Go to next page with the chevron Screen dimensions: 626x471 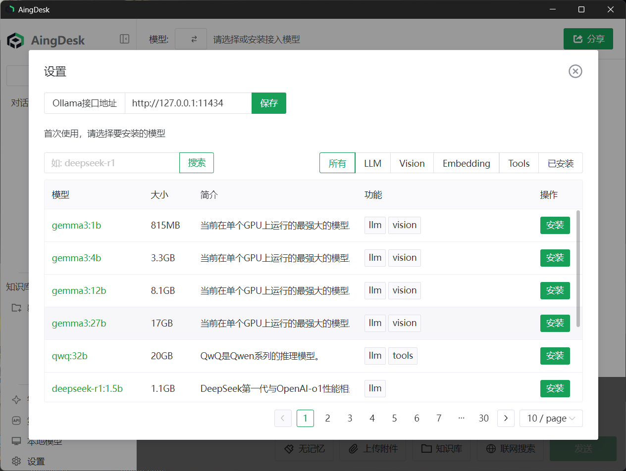[x=506, y=418]
